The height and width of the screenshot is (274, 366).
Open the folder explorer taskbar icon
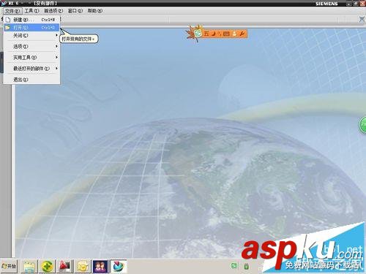tap(30, 267)
